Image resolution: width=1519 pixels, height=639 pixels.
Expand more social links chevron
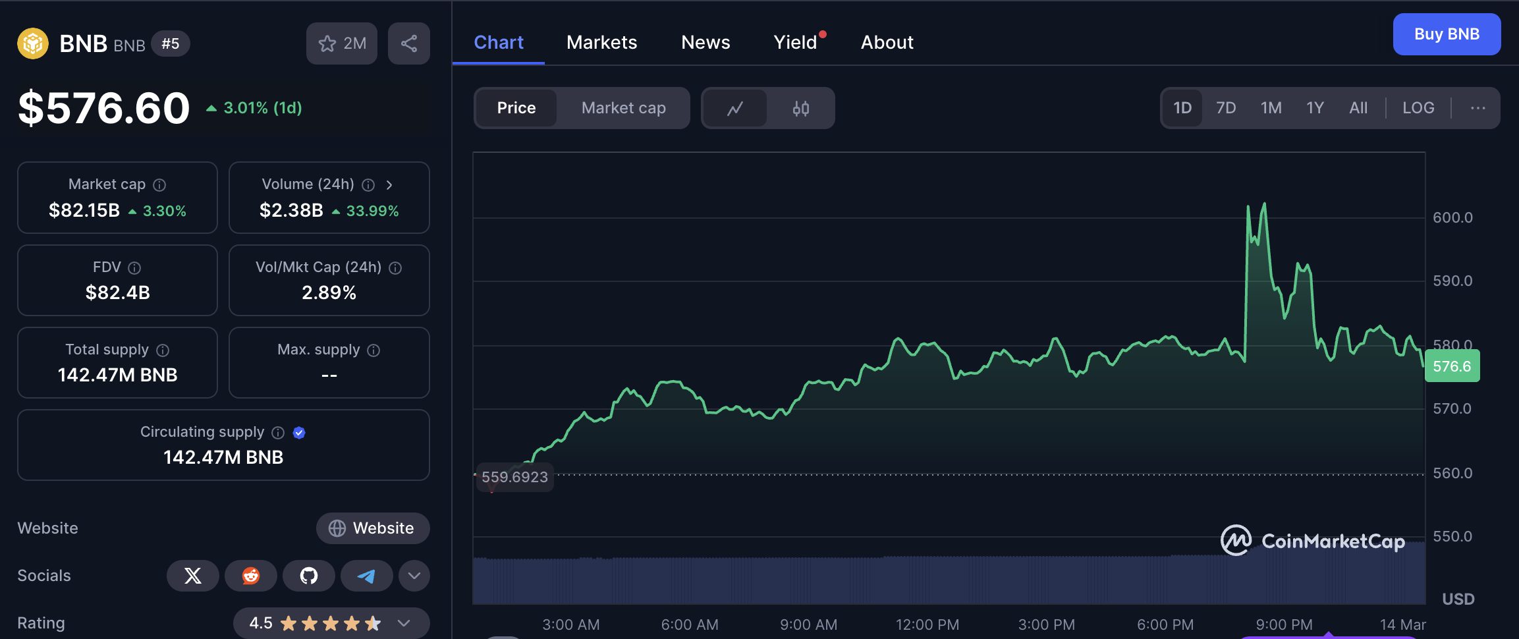click(414, 576)
